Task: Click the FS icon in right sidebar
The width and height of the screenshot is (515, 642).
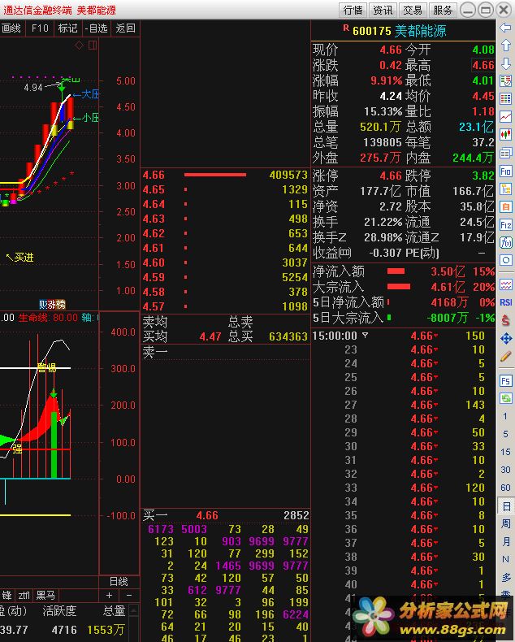Action: point(505,381)
